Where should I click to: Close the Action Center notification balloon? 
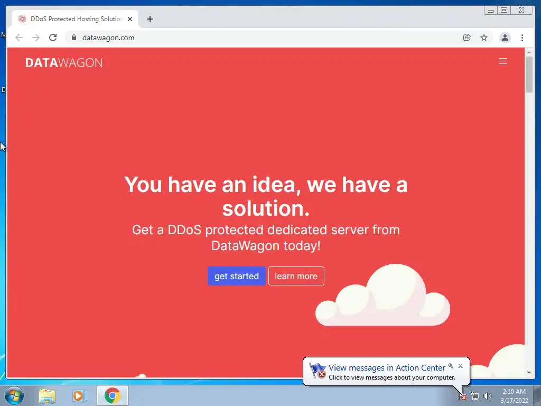pos(460,366)
